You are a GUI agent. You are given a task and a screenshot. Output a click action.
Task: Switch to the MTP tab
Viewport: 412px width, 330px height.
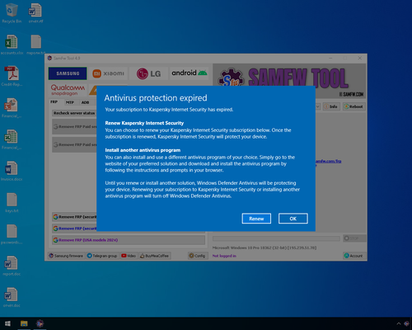[70, 102]
